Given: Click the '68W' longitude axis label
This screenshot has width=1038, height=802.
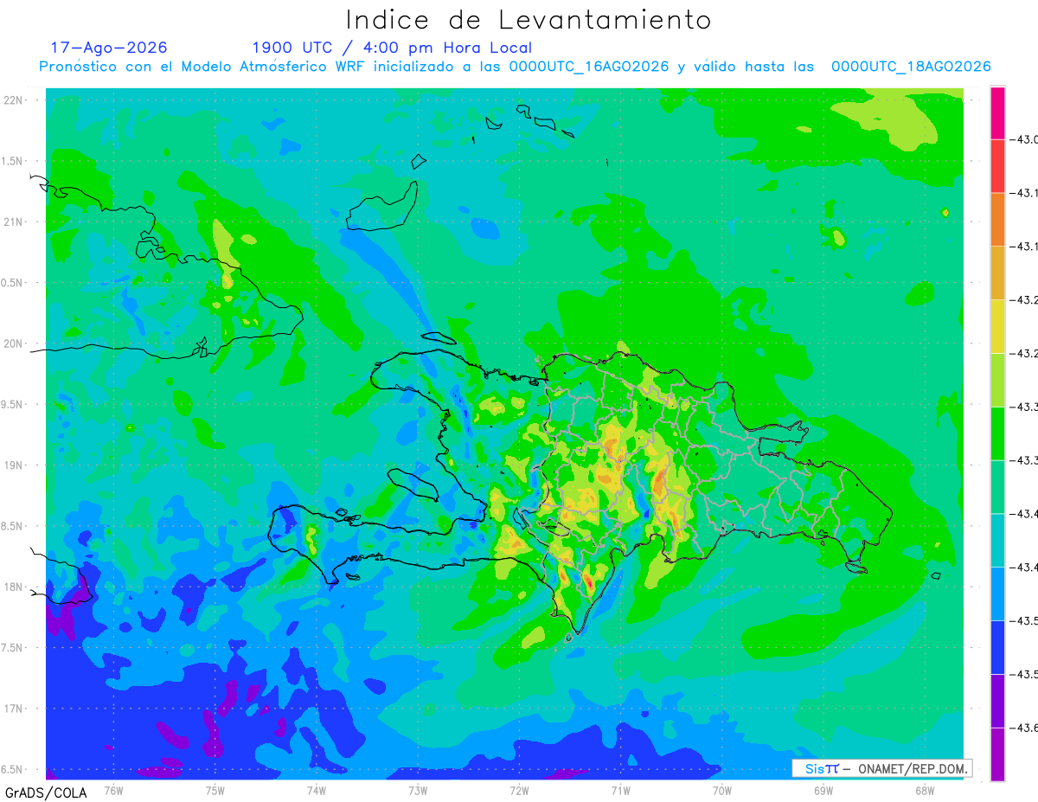Looking at the screenshot, I should 925,791.
